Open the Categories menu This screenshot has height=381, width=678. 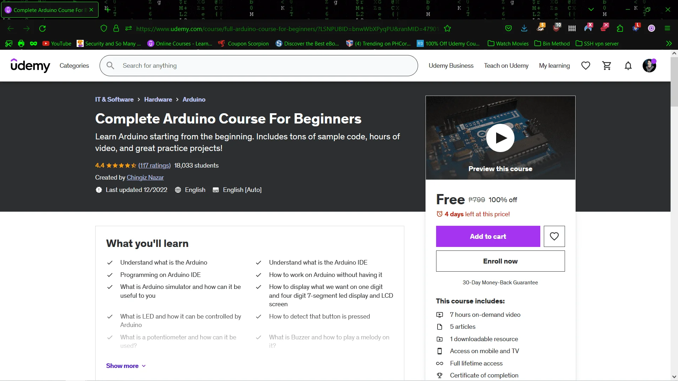coord(74,66)
